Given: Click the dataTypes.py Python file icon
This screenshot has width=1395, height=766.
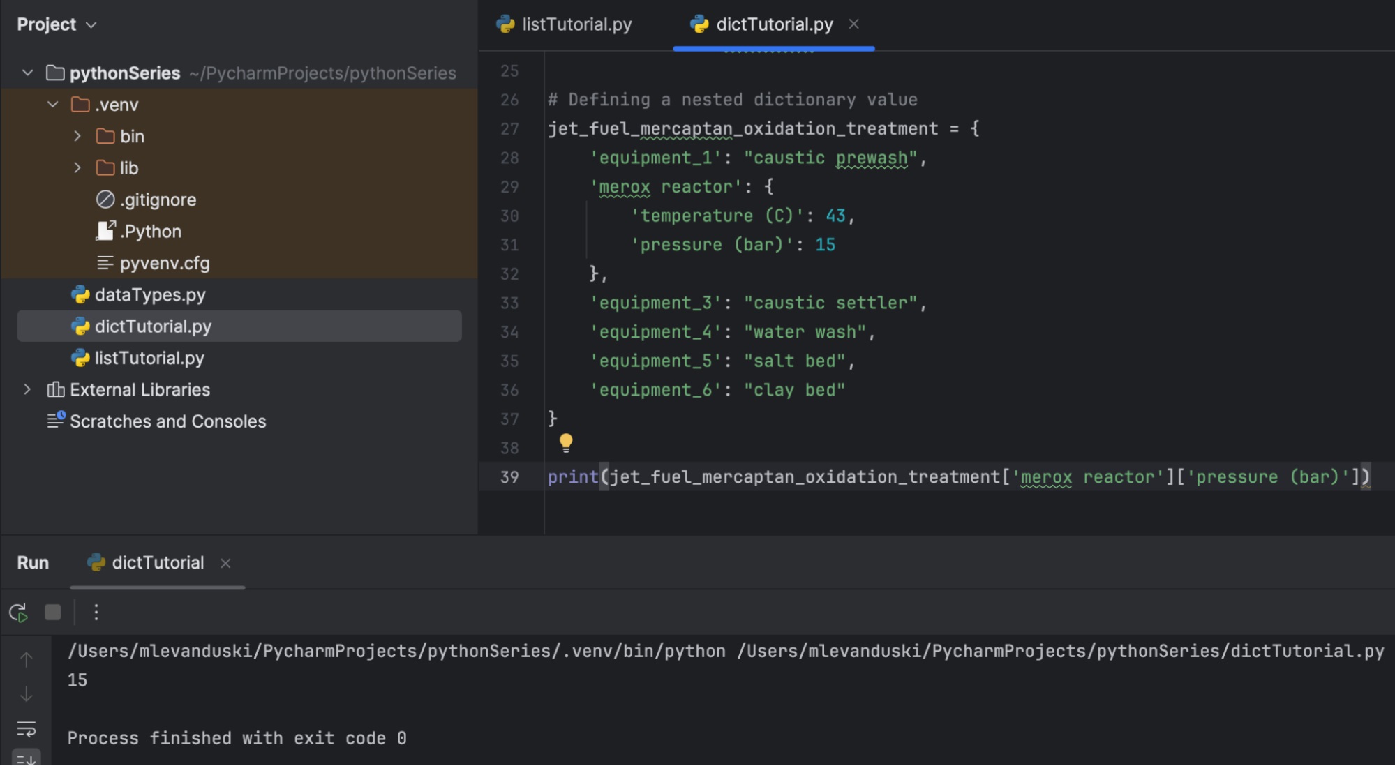Looking at the screenshot, I should pos(81,294).
